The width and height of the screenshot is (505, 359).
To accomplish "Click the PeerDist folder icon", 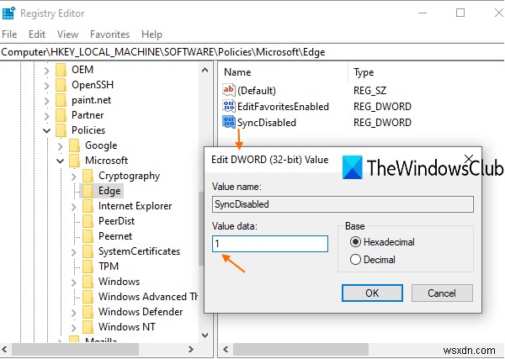I will pyautogui.click(x=88, y=221).
